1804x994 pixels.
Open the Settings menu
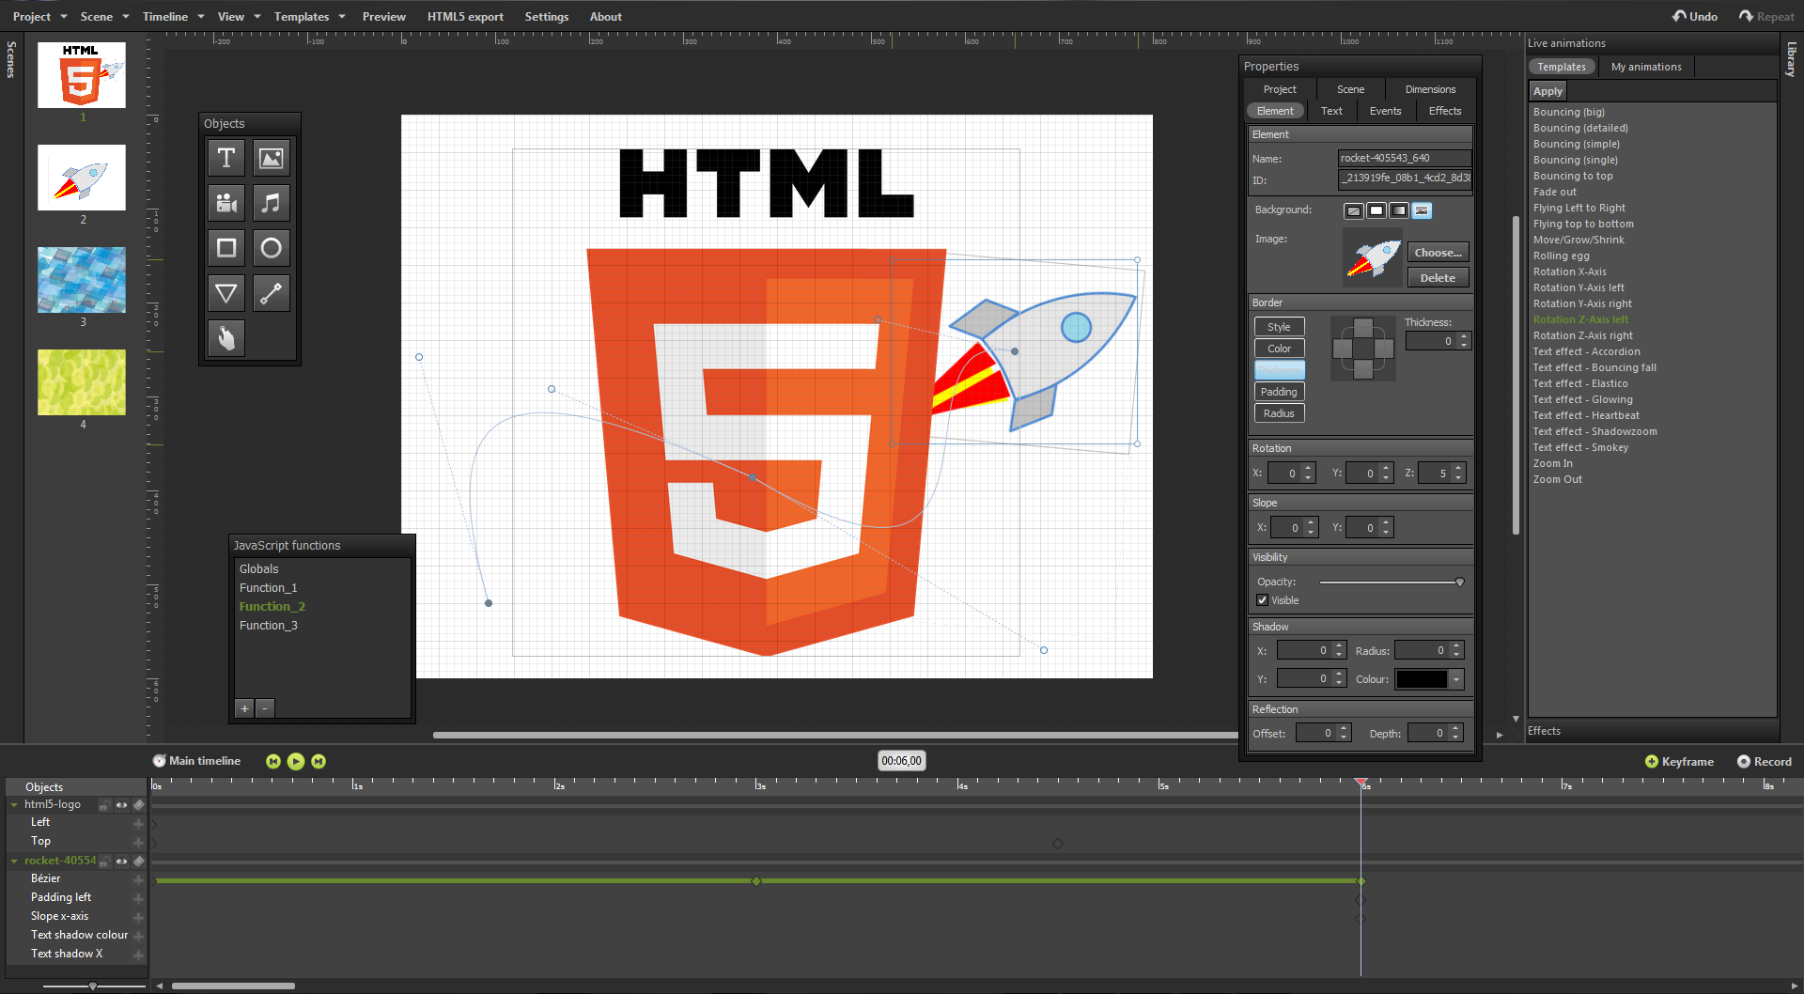click(x=547, y=17)
